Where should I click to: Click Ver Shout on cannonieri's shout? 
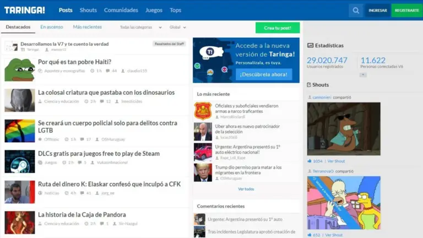[x=336, y=161]
